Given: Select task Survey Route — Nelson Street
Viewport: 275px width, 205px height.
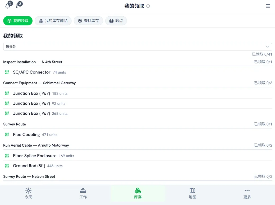Looking at the screenshot, I should point(29,177).
